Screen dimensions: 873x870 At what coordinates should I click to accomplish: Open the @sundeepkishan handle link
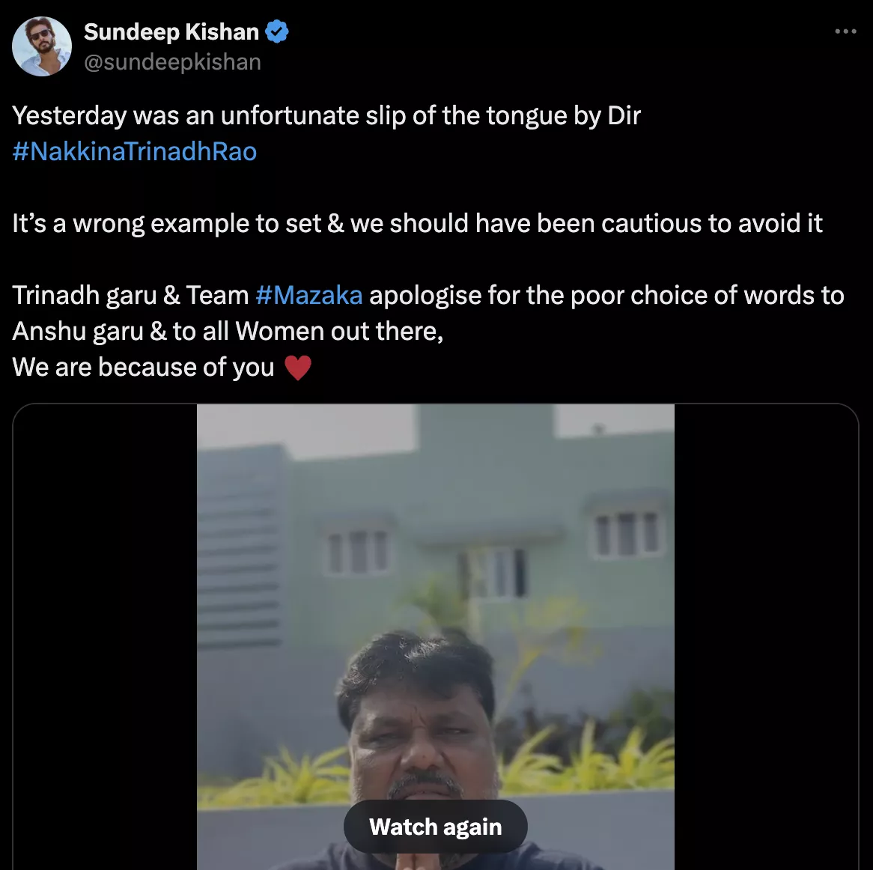(172, 62)
